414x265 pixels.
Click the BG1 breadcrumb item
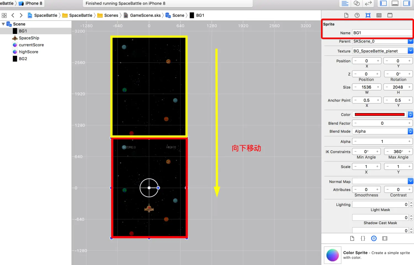pos(197,15)
